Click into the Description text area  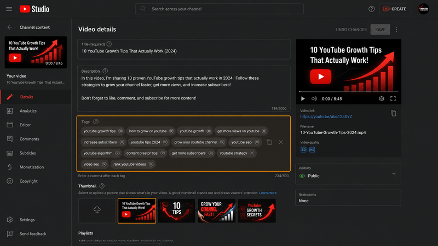pyautogui.click(x=184, y=89)
